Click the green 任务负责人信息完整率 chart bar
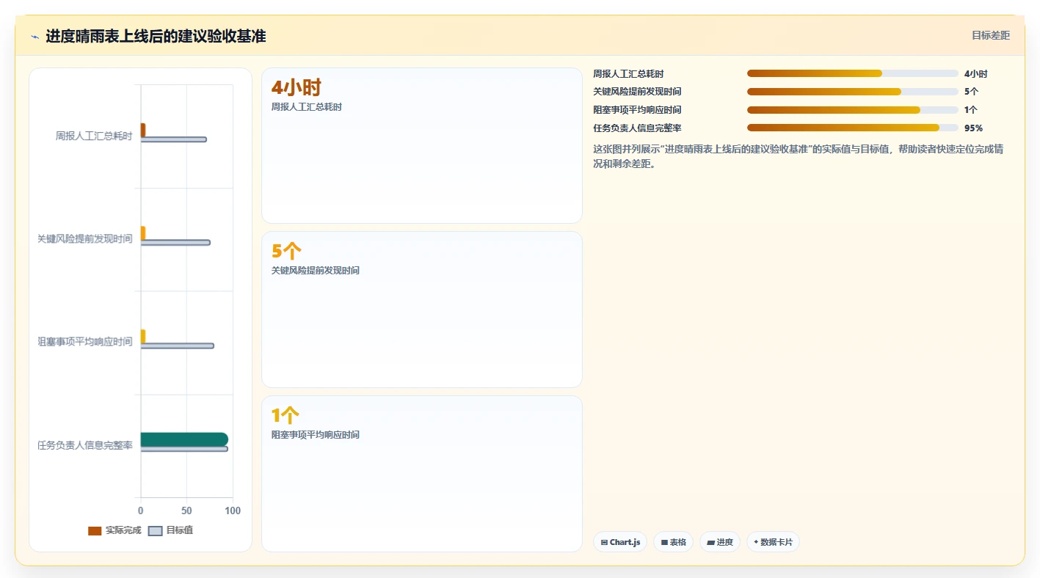The width and height of the screenshot is (1040, 578). tap(184, 439)
